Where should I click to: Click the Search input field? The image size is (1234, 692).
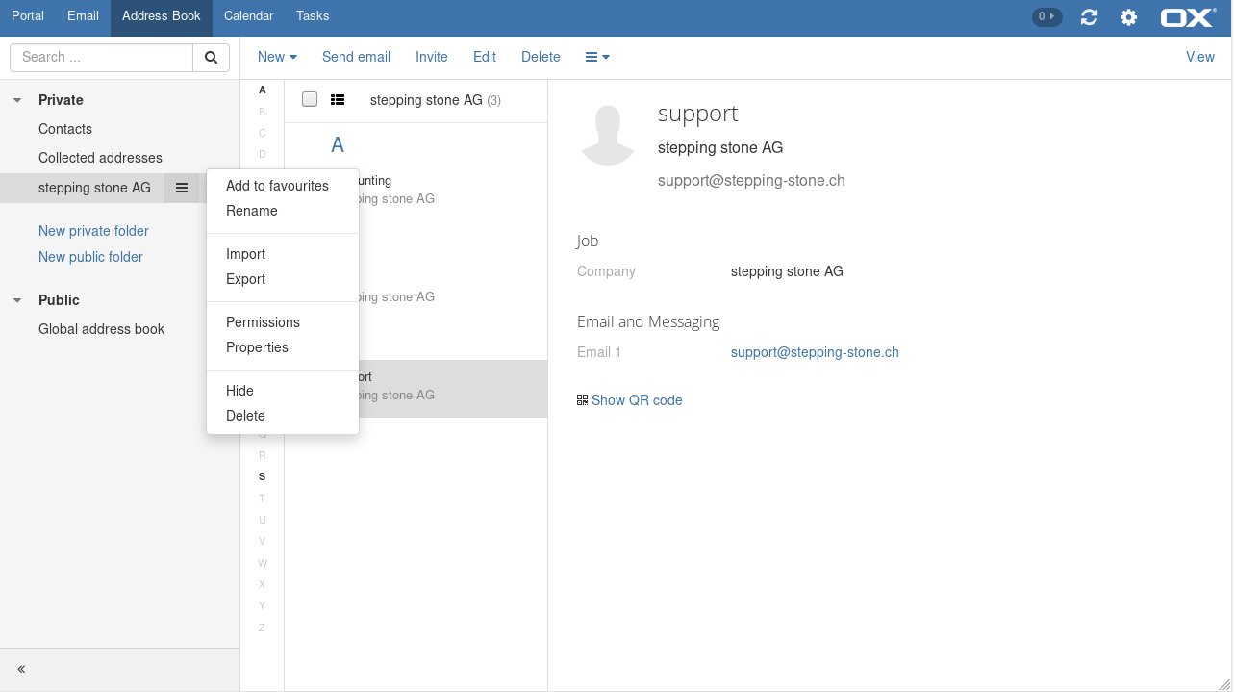[x=101, y=58]
